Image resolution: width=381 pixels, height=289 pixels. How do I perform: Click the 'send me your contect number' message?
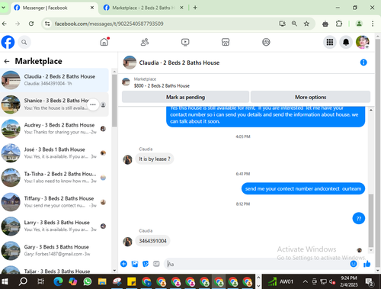tap(303, 188)
